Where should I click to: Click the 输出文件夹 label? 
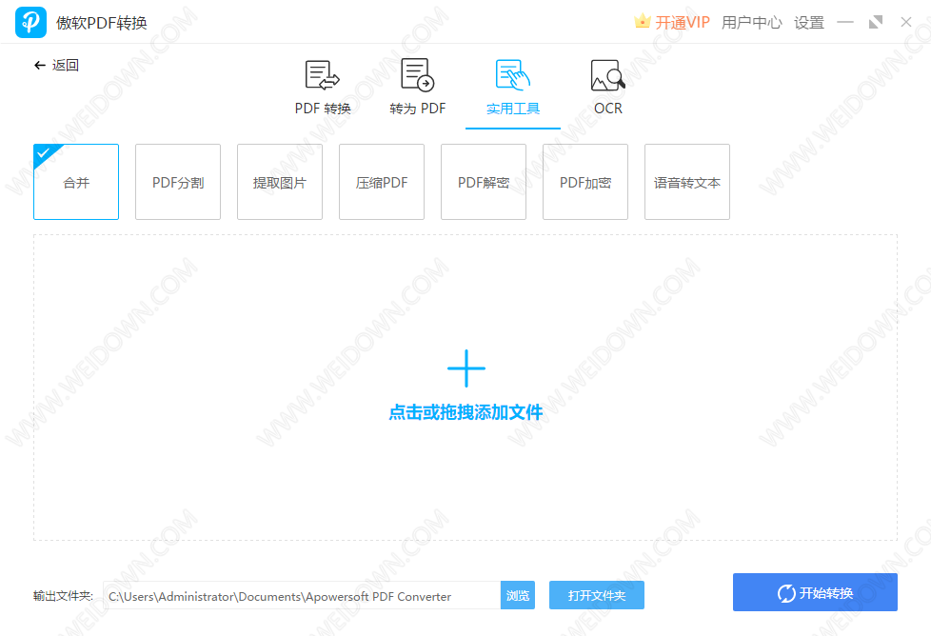[x=63, y=596]
